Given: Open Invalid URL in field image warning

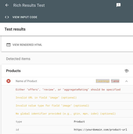Looking at the screenshot, I should pos(46,98).
